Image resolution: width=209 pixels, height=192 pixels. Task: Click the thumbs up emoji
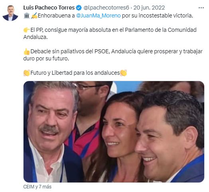[27, 52]
